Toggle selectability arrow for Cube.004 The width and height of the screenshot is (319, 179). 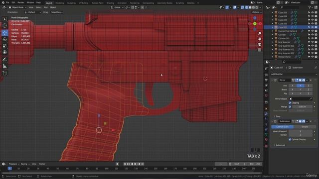309,16
